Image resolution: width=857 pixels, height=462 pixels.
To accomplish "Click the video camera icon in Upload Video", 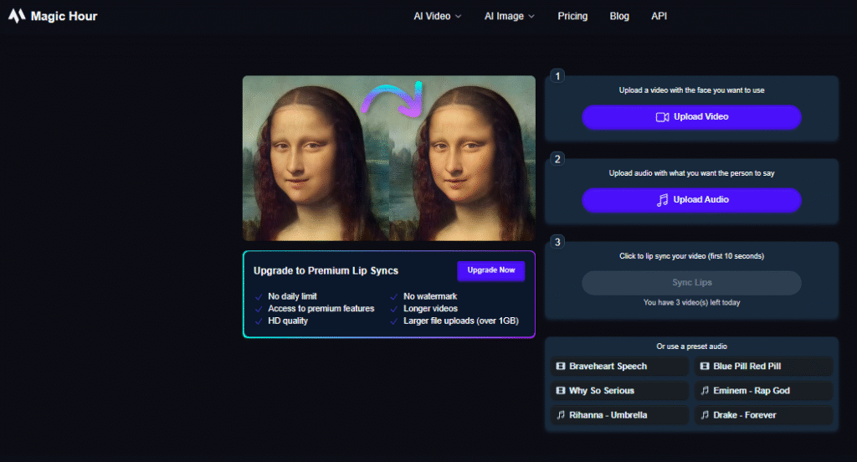I will (x=662, y=117).
